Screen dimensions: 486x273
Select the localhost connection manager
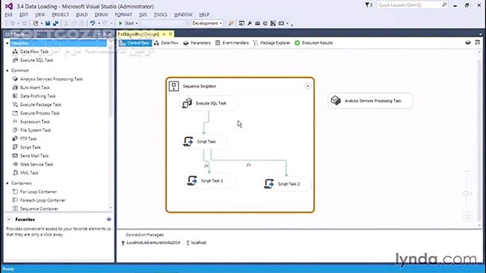[196, 242]
